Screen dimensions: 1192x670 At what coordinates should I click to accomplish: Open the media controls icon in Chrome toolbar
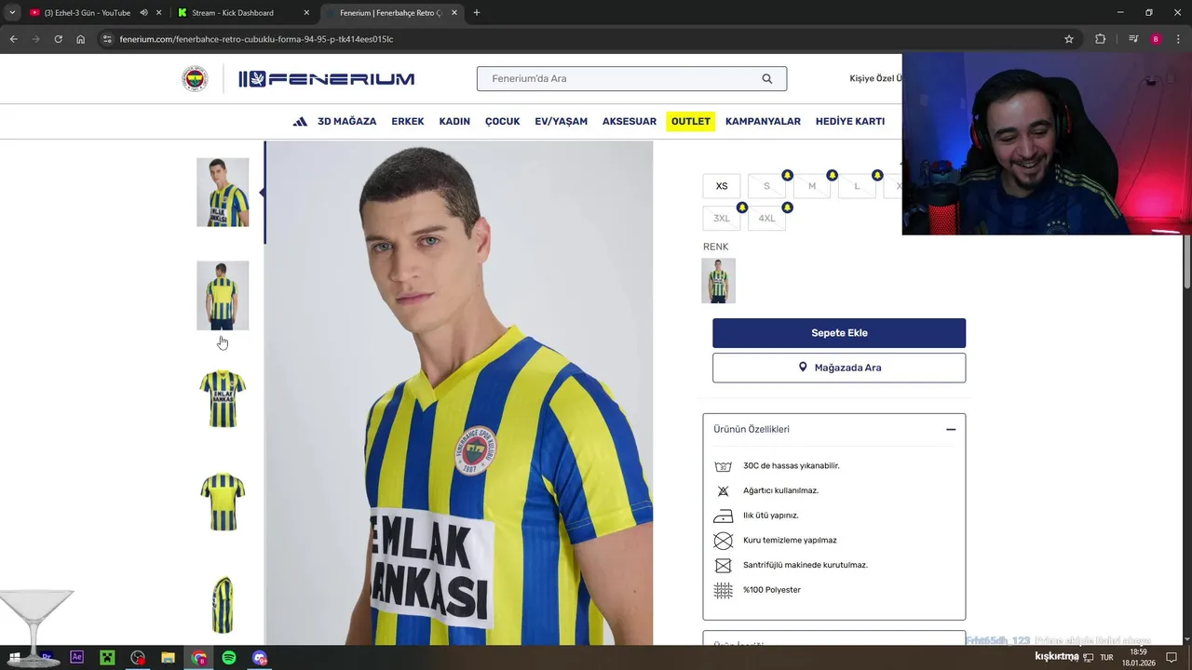(x=1133, y=39)
